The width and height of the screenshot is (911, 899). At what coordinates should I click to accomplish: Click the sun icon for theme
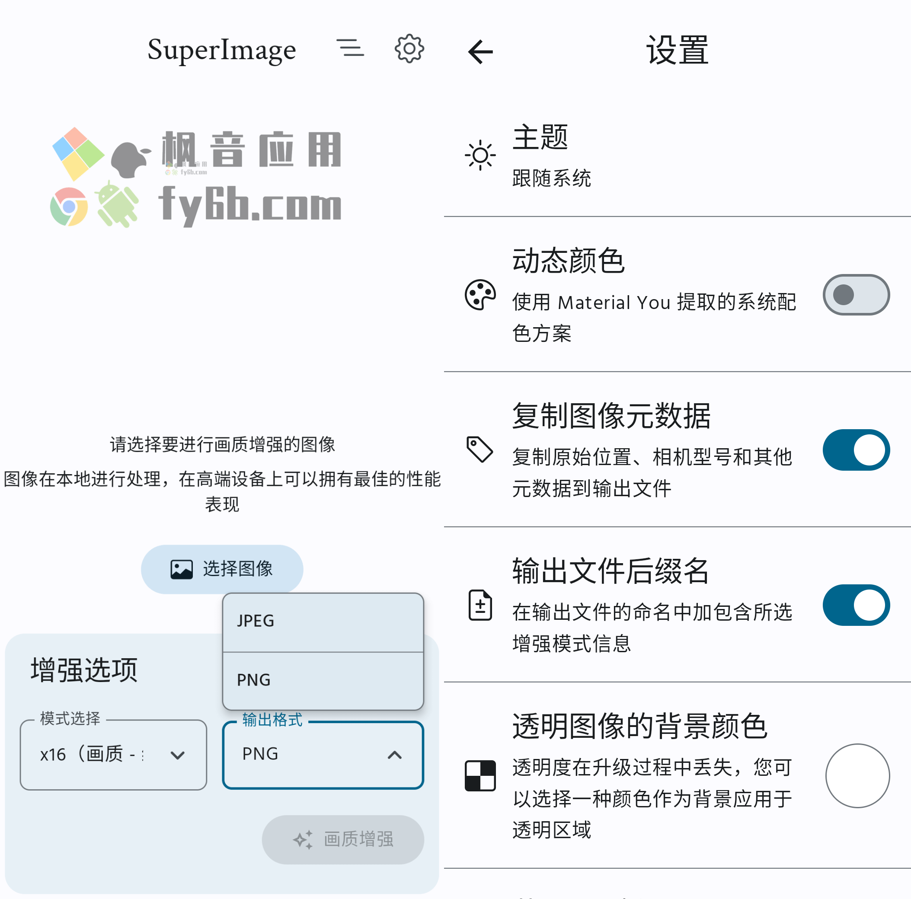pyautogui.click(x=480, y=155)
